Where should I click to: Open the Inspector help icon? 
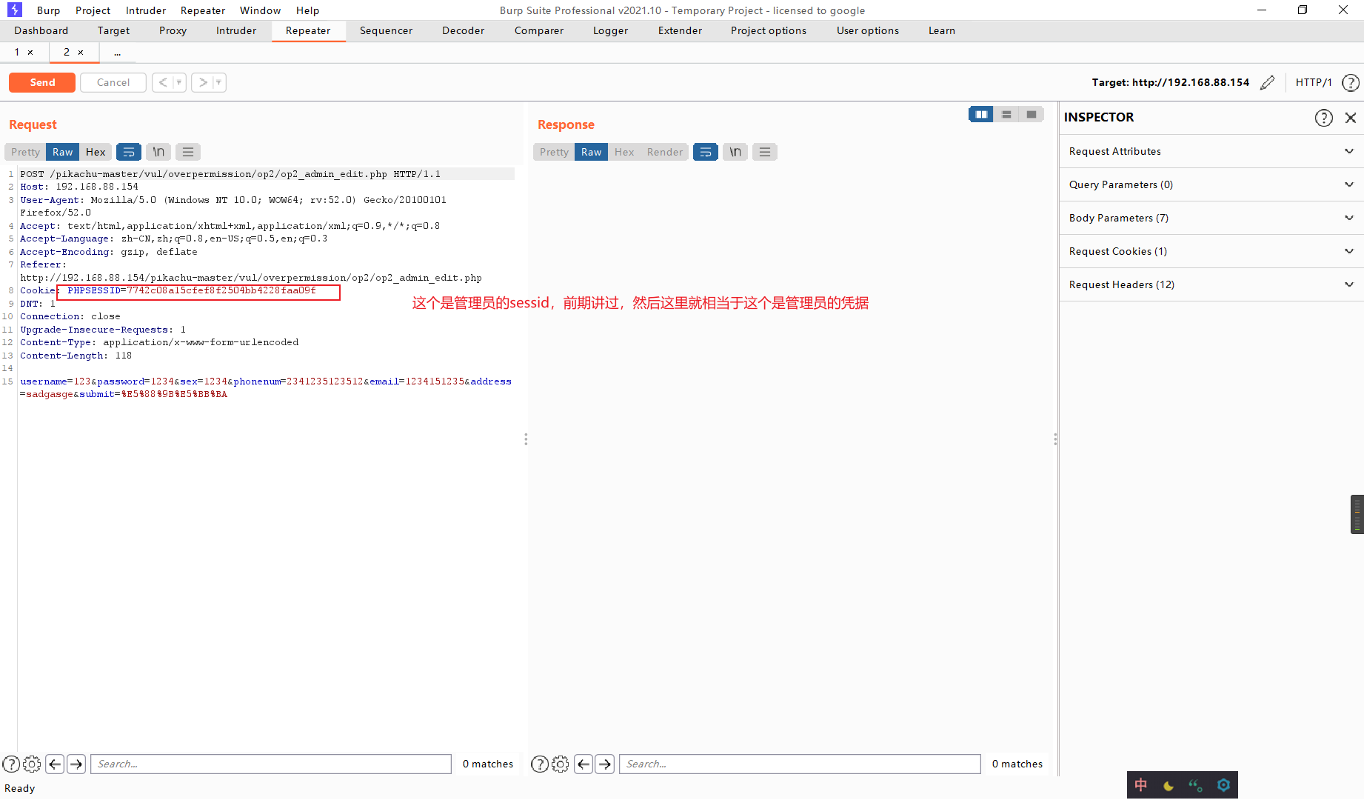point(1324,118)
